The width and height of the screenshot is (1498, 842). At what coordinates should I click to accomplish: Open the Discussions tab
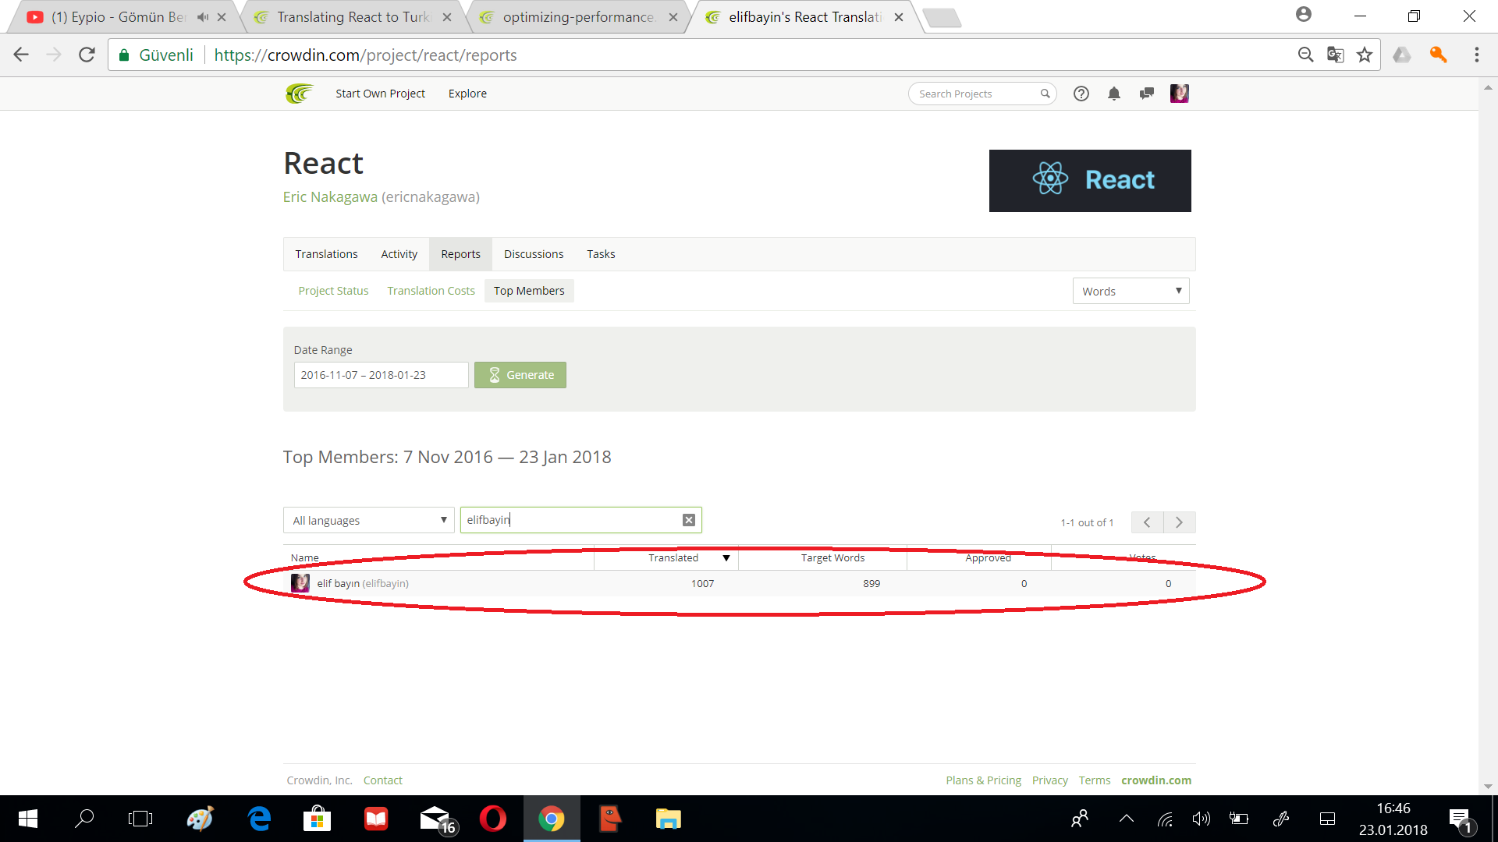coord(534,254)
